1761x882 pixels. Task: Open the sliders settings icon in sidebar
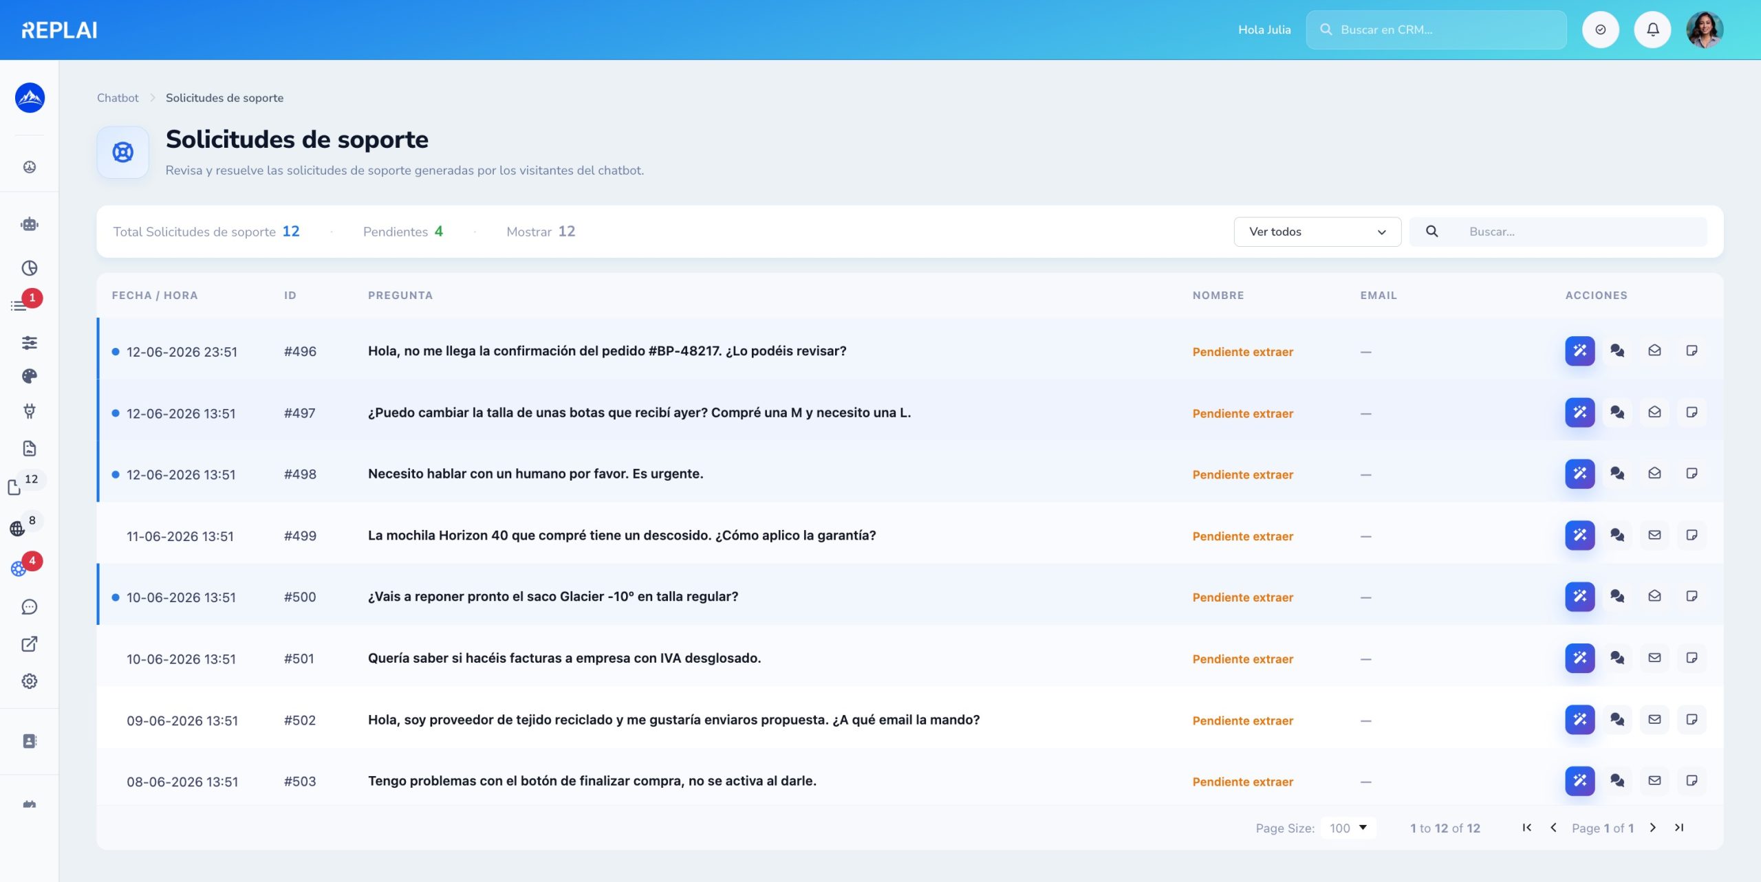[30, 342]
